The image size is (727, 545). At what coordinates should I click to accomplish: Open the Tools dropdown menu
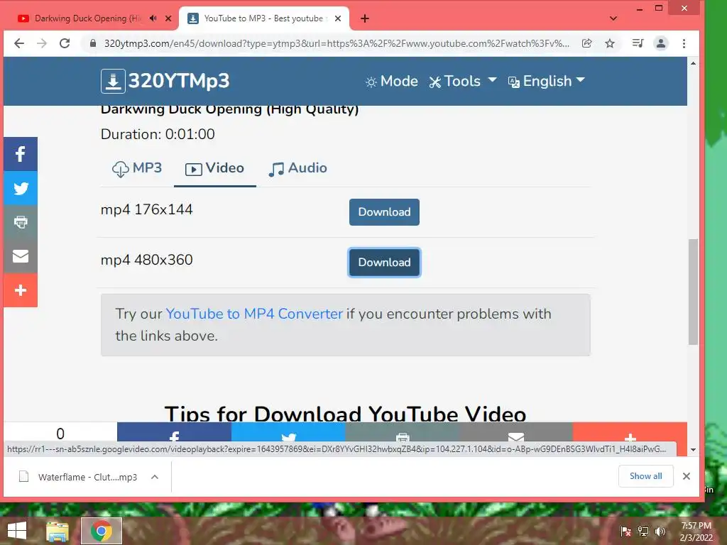(463, 82)
